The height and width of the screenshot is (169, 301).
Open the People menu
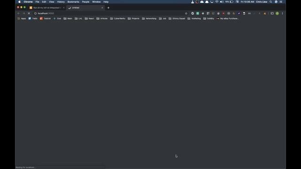tap(86, 2)
